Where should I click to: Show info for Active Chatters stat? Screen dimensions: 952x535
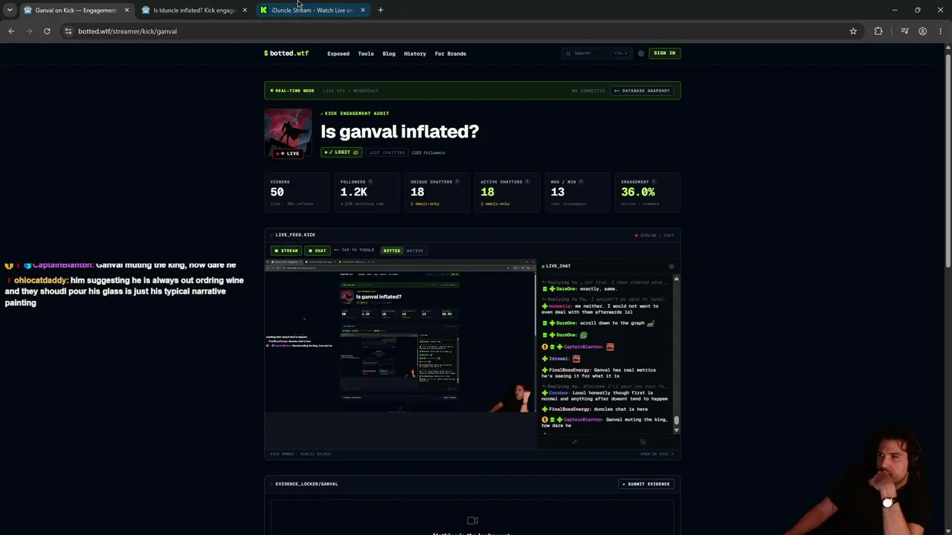coord(527,181)
